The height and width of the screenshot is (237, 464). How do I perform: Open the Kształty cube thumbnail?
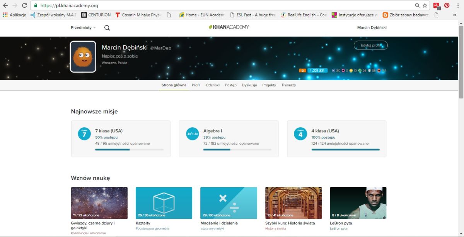pyautogui.click(x=164, y=203)
